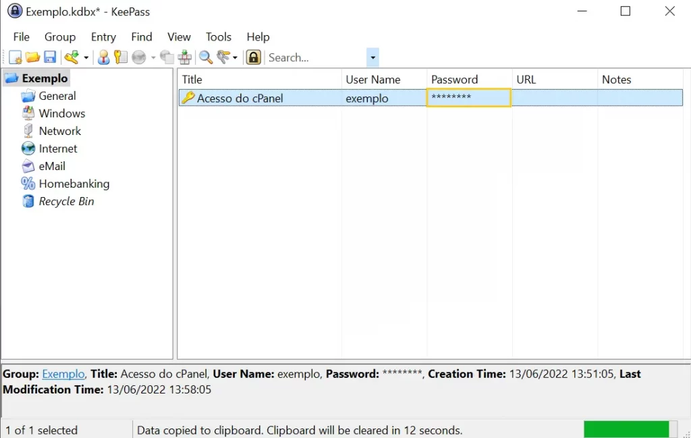The image size is (691, 438).
Task: Open a database using the yellow folder icon
Action: (32, 57)
